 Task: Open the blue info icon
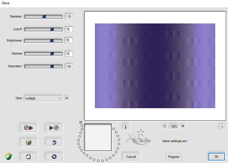[x=126, y=127]
